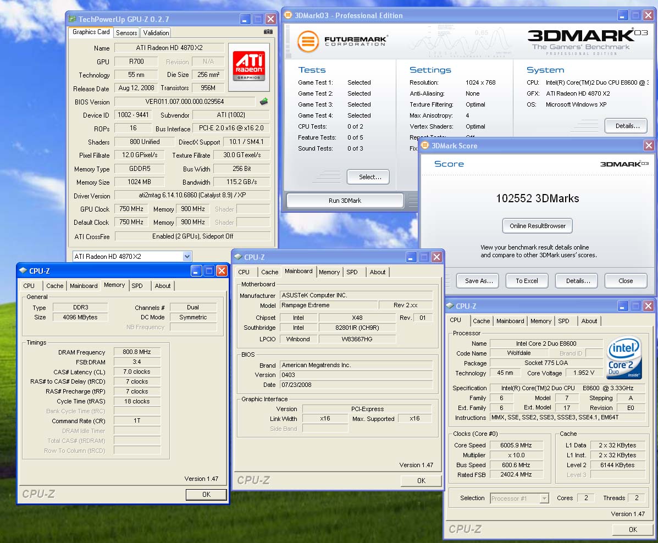Export score with To Excel button
658x543 pixels.
527,281
